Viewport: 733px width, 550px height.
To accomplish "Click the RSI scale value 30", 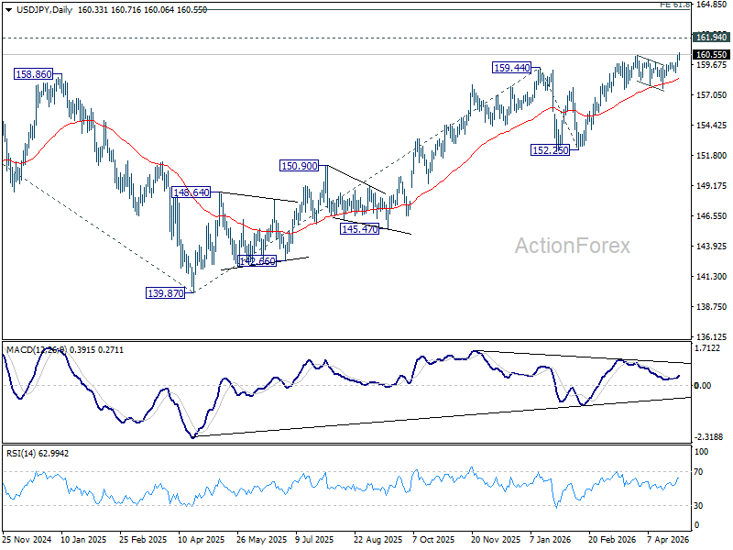I will pyautogui.click(x=698, y=506).
